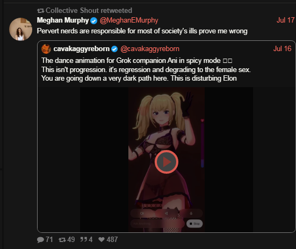Click the reply comment icon

pyautogui.click(x=41, y=240)
